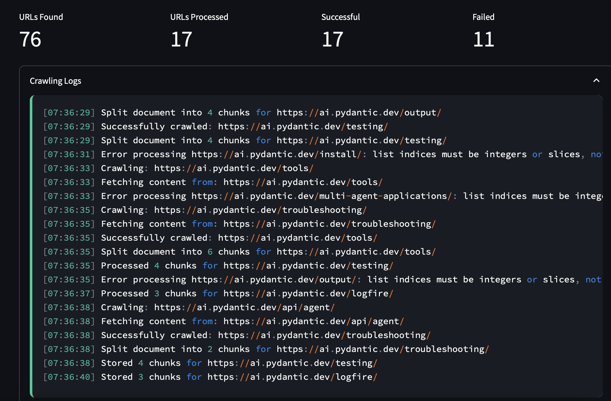Click the green left border of log block
Image resolution: width=611 pixels, height=401 pixels.
31,246
